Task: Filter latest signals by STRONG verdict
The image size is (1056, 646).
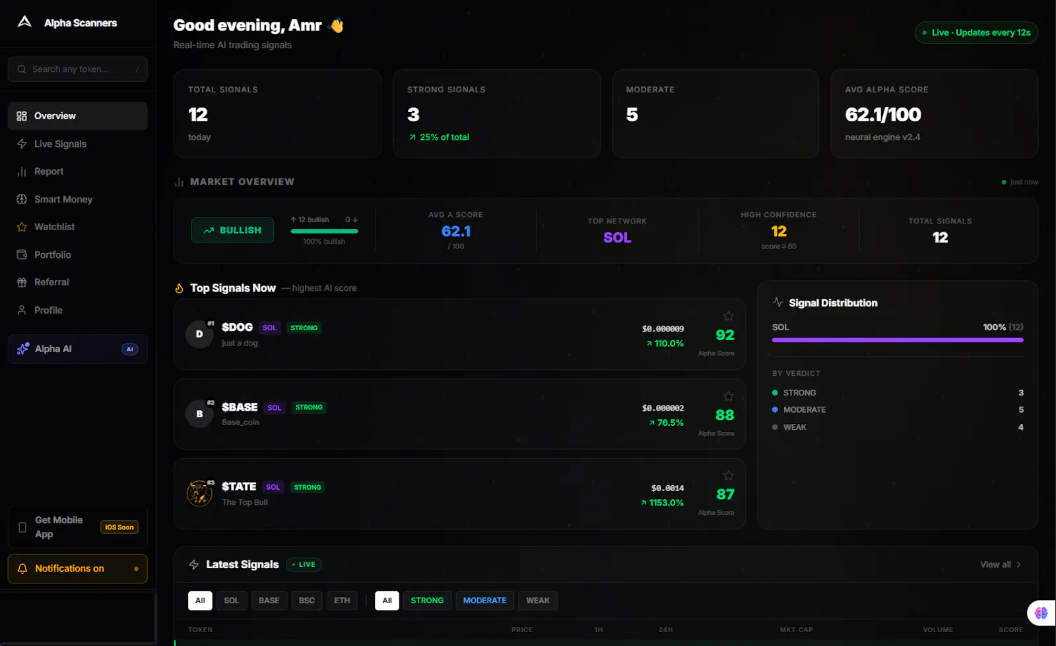Action: pos(427,601)
